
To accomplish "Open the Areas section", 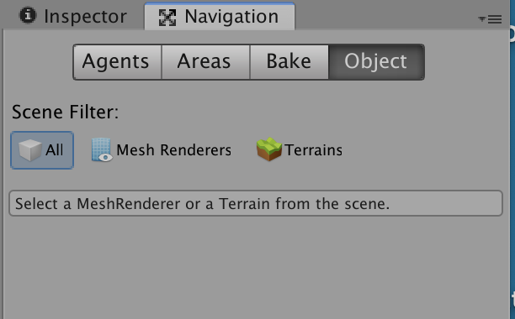I will coord(205,61).
